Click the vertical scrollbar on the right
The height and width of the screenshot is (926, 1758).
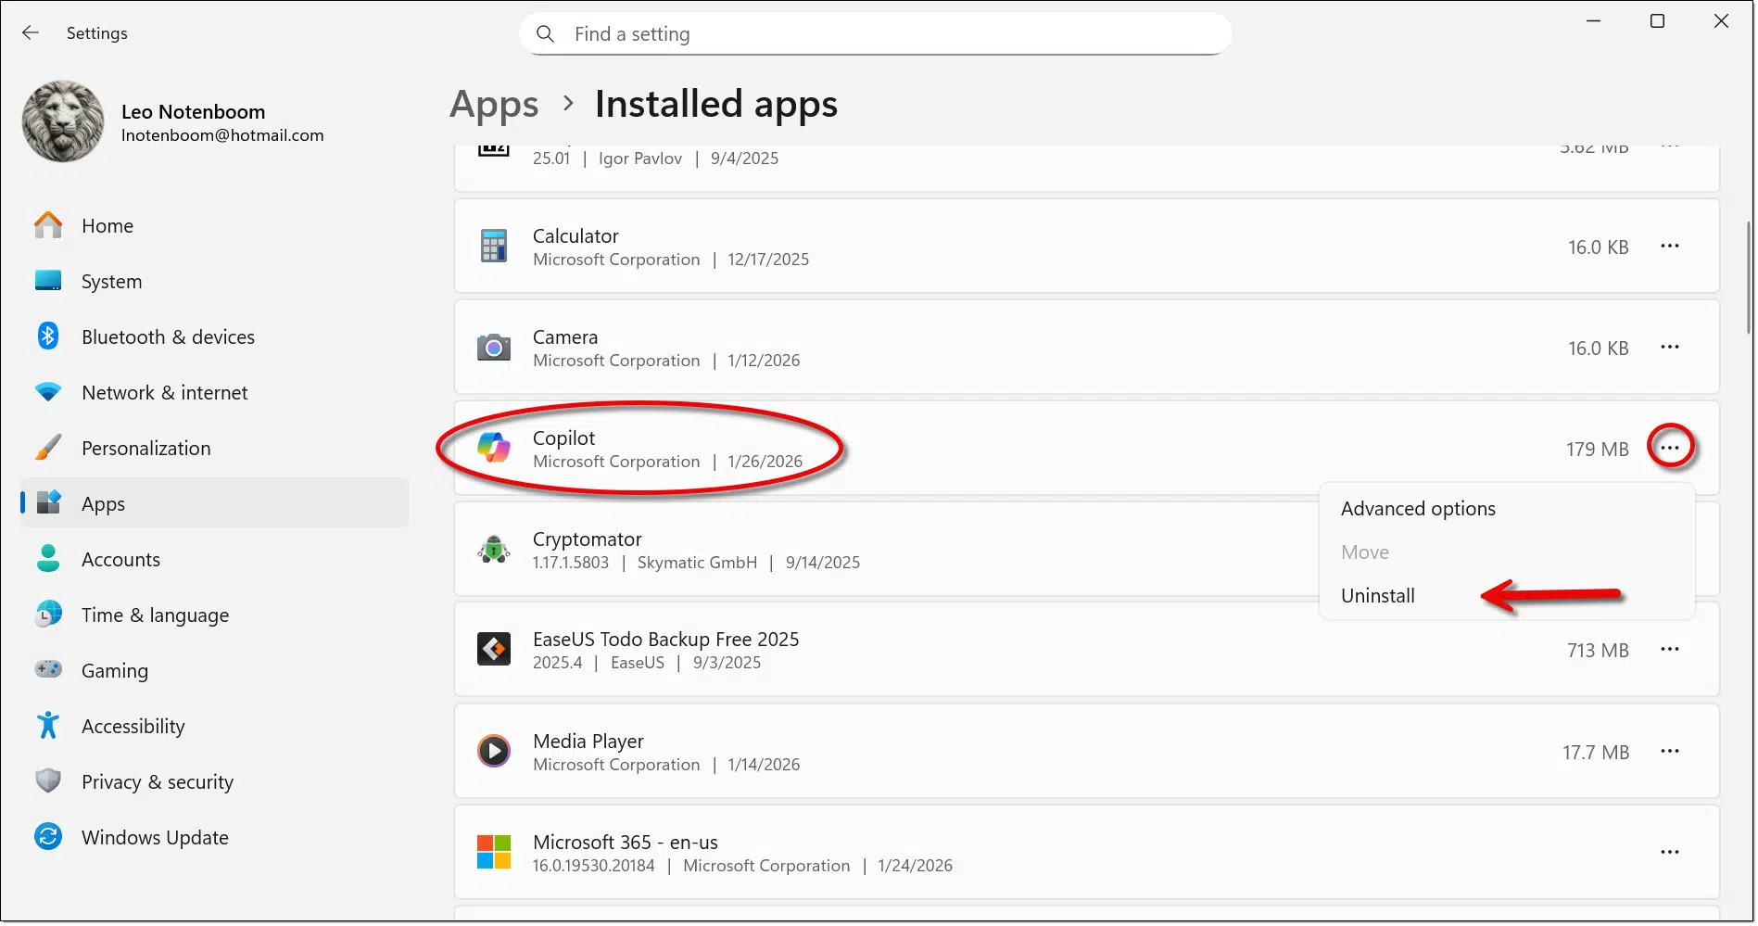(x=1749, y=278)
